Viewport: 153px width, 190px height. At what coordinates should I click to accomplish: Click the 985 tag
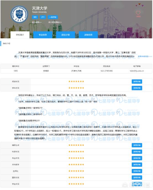[x=35, y=17]
